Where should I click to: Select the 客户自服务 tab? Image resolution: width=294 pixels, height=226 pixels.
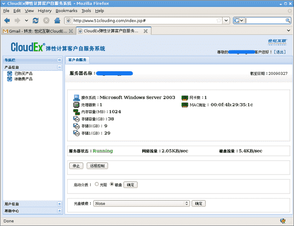click(x=77, y=60)
